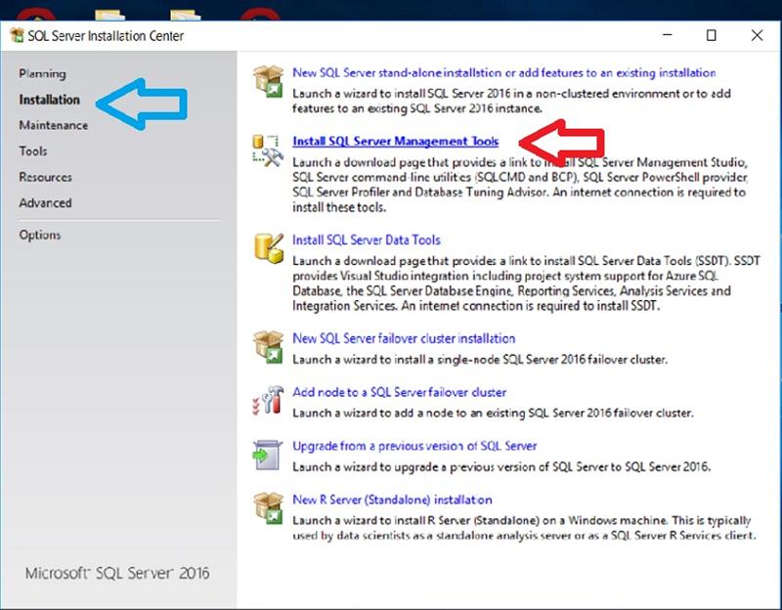Launch New SQL Server stand-alone installation link

point(503,72)
